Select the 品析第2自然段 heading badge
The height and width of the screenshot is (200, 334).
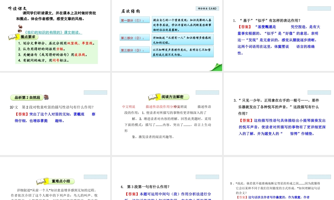tap(27, 98)
